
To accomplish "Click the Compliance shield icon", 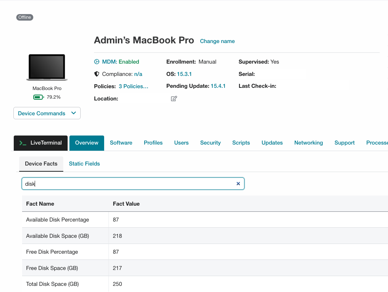I will 97,74.
